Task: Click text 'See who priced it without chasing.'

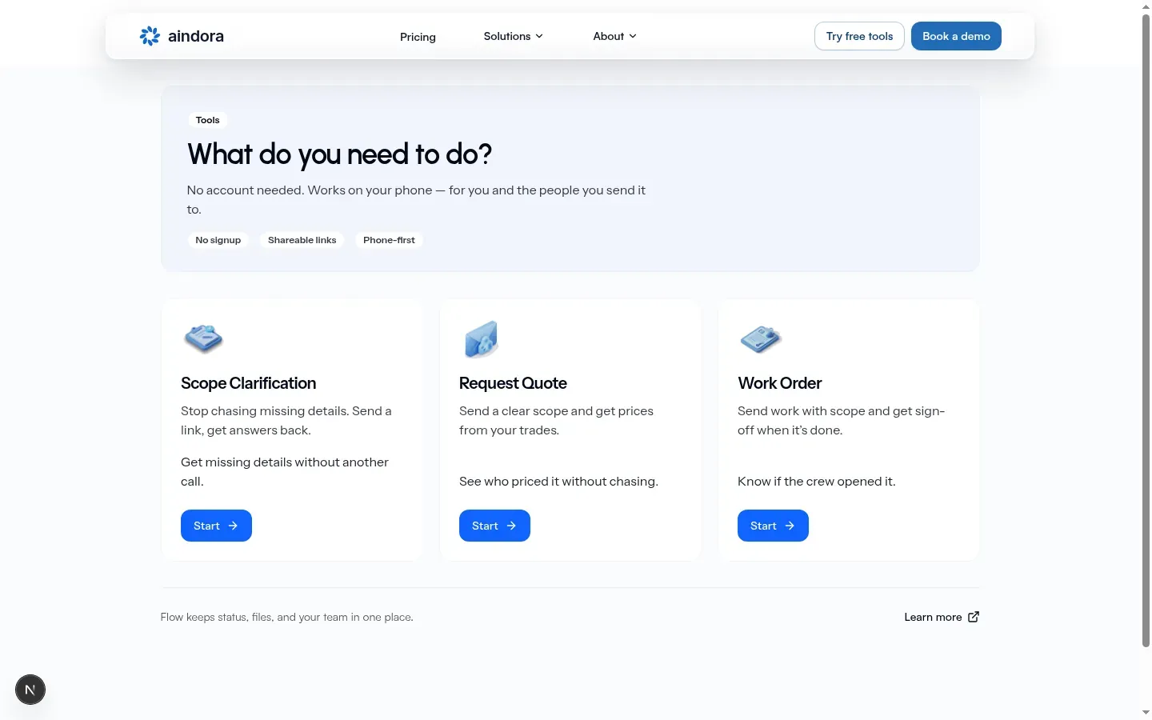Action: [x=558, y=482]
